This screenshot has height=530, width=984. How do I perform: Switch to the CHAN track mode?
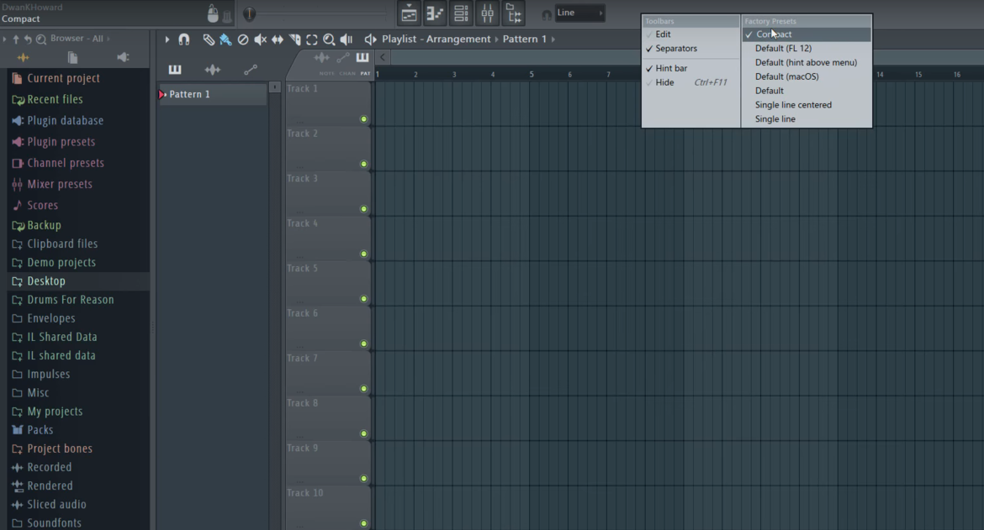pyautogui.click(x=347, y=73)
